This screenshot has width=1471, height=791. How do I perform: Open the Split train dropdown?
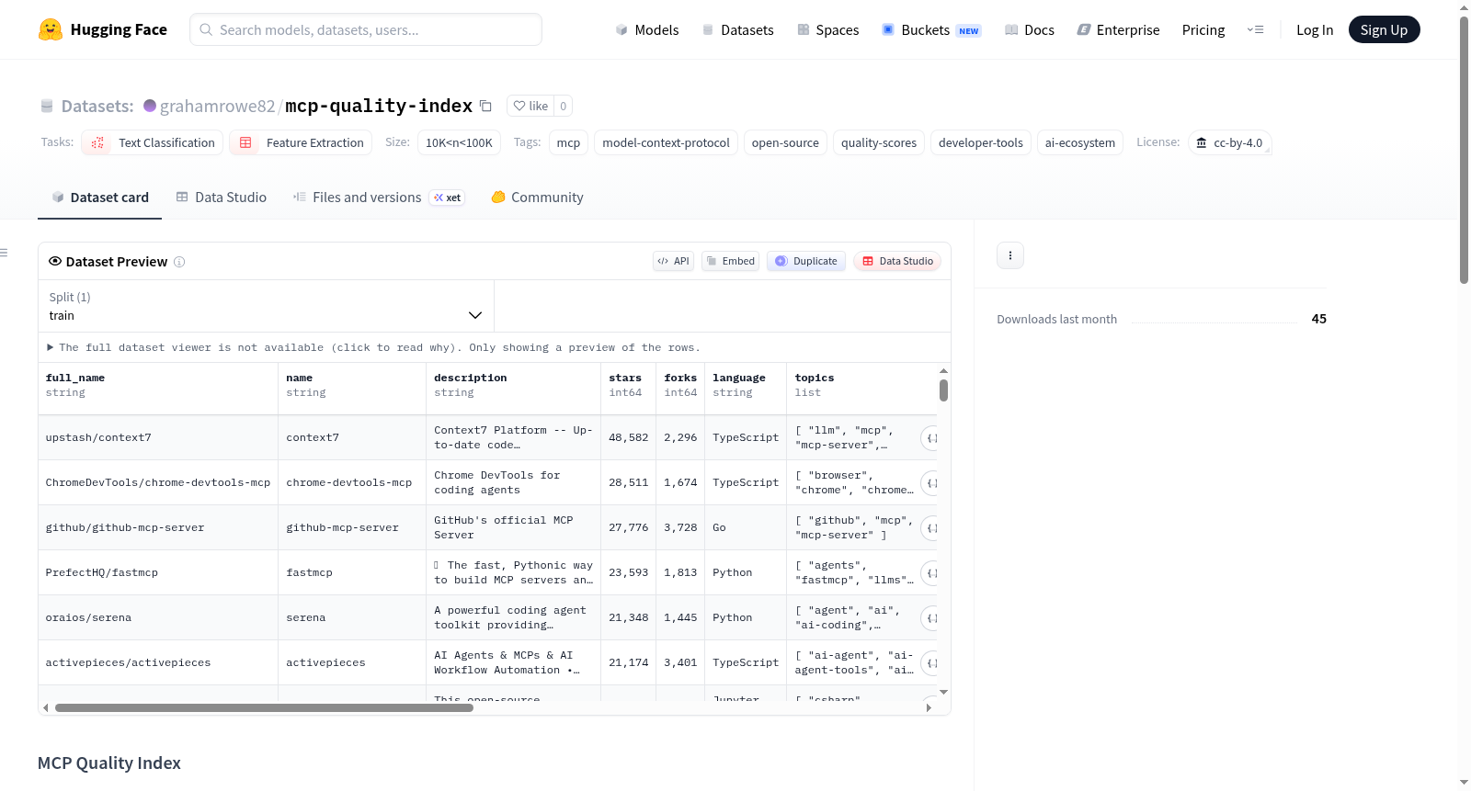coord(267,306)
